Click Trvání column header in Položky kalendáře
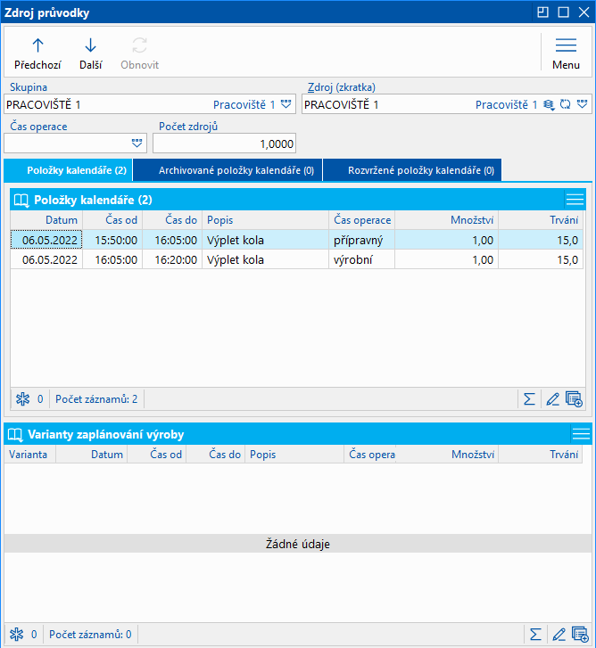The image size is (596, 648). pyautogui.click(x=541, y=220)
